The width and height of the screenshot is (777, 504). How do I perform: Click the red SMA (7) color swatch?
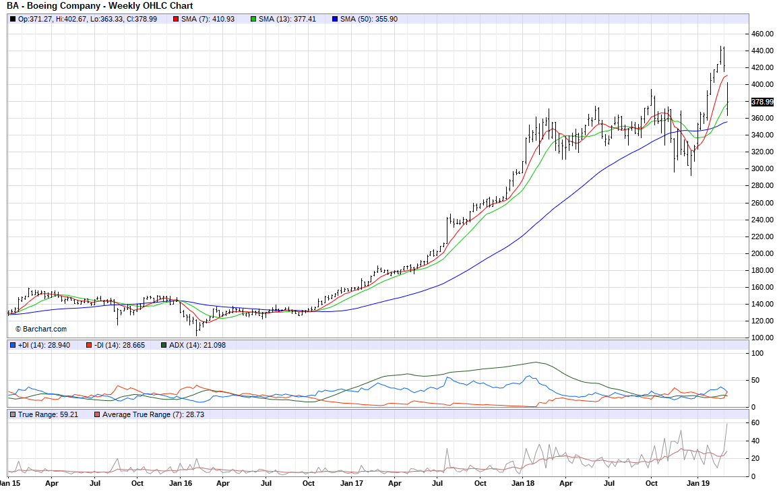point(176,20)
